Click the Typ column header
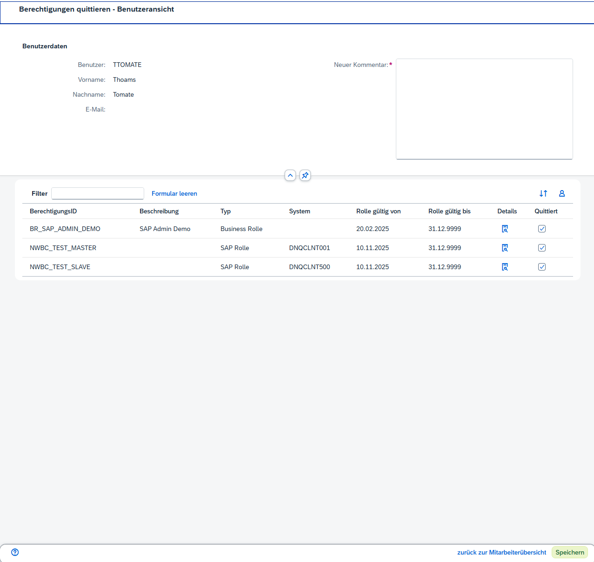Image resolution: width=594 pixels, height=562 pixels. (x=226, y=211)
